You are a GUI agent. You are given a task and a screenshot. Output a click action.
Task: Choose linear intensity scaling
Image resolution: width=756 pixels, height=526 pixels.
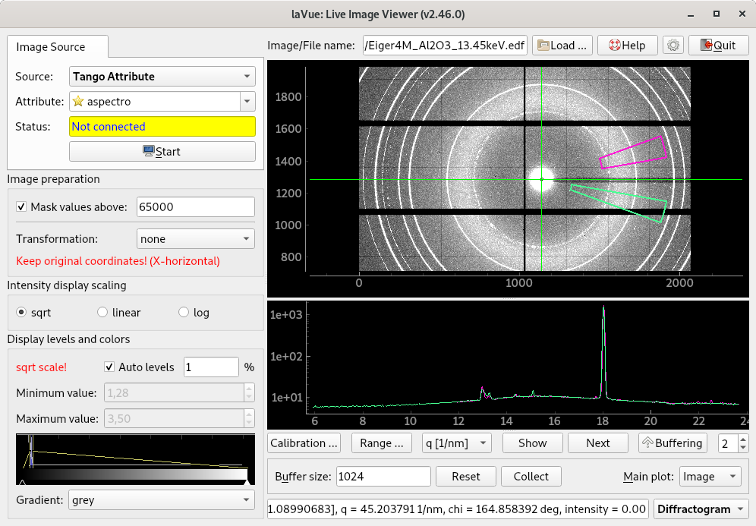(x=103, y=313)
